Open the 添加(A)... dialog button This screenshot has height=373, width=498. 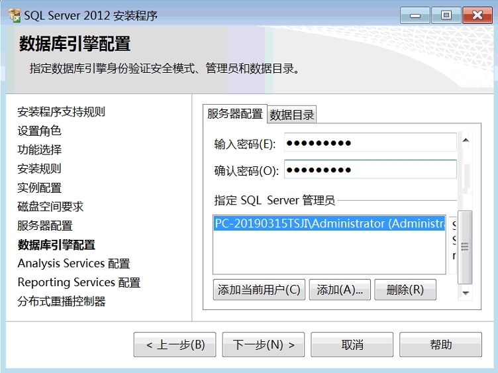[x=339, y=290]
